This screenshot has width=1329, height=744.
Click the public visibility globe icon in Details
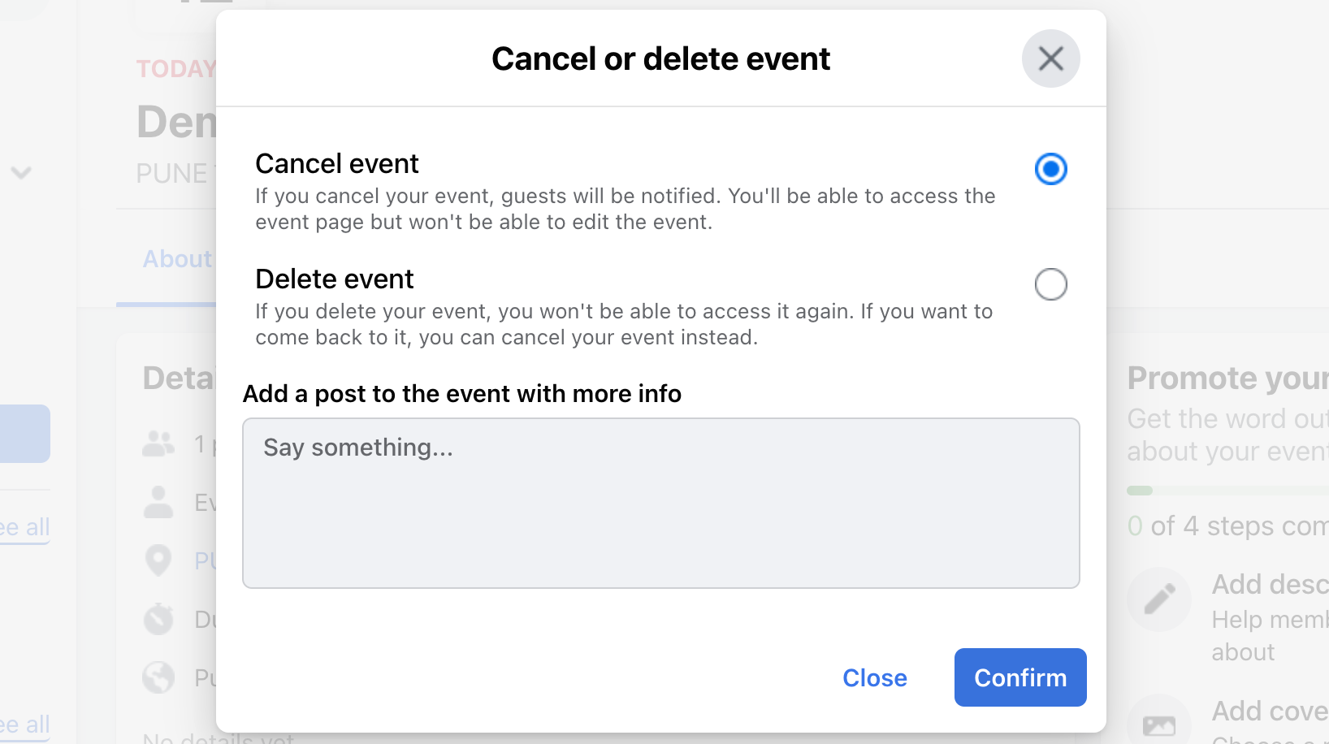[158, 677]
